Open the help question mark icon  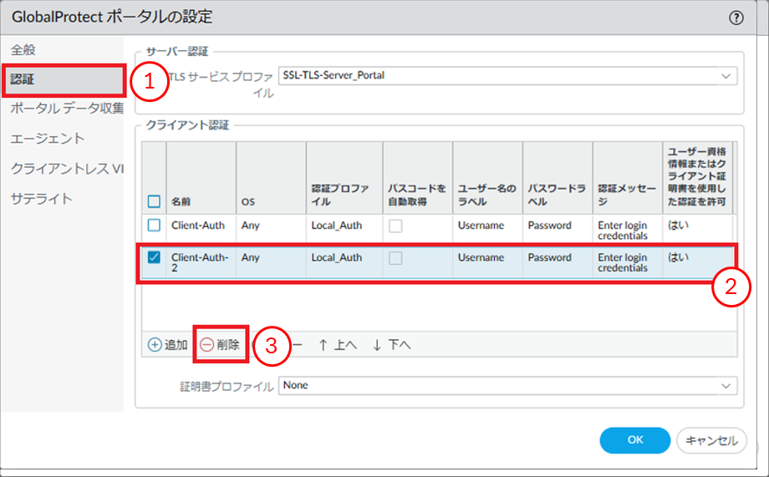736,17
